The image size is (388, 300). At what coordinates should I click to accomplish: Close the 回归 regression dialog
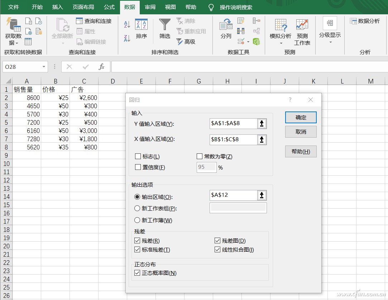pos(311,100)
